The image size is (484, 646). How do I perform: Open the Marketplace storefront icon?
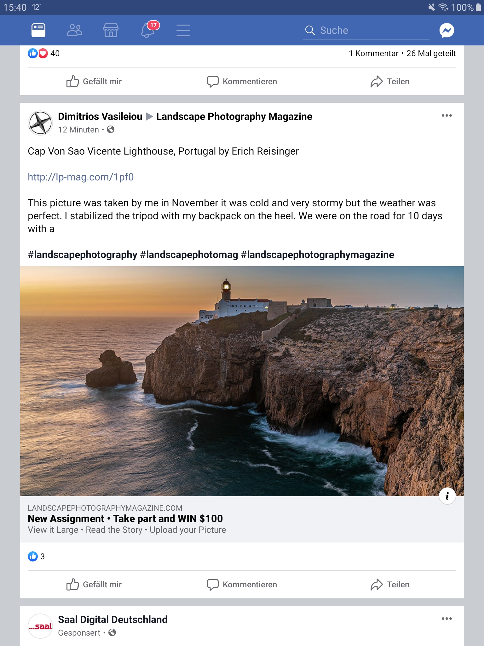111,30
